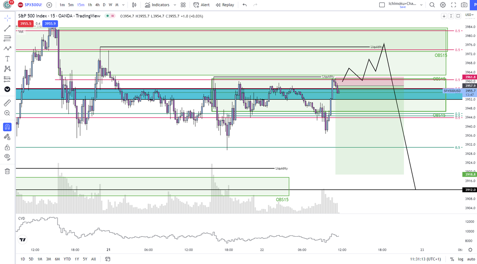Toggle lock all drawing tools
Image resolution: width=477 pixels, height=264 pixels.
[7, 147]
